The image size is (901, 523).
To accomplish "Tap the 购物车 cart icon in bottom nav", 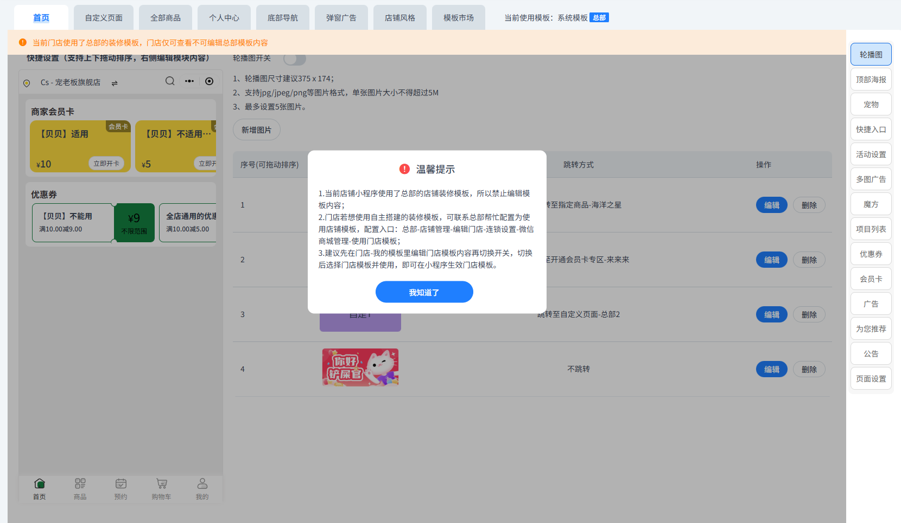I will coord(162,483).
